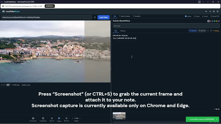221x124 pixels.
Task: Click the captured screenshot thumbnail
Action: point(119,116)
